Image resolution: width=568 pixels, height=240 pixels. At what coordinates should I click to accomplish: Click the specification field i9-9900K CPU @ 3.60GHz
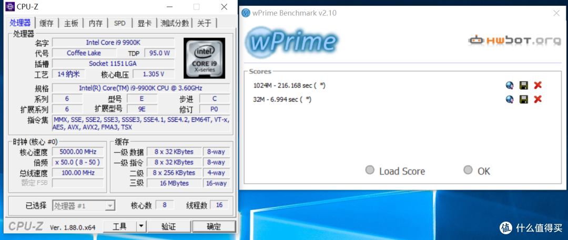coord(140,88)
